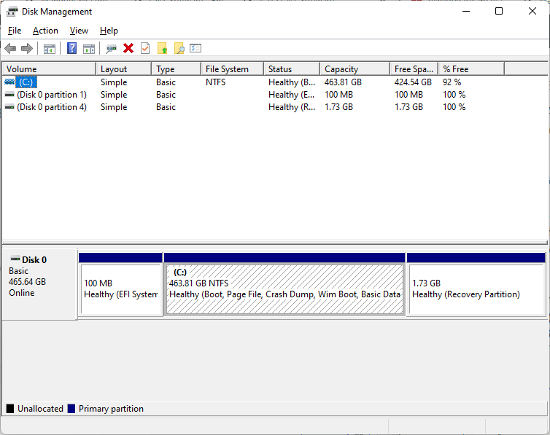The height and width of the screenshot is (435, 550).
Task: Sort by the Status column header
Action: (x=292, y=69)
